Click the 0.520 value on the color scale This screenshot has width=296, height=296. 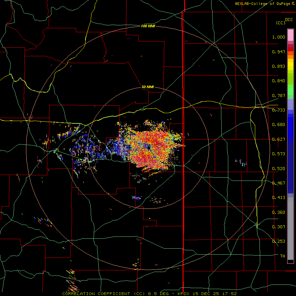pyautogui.click(x=279, y=169)
